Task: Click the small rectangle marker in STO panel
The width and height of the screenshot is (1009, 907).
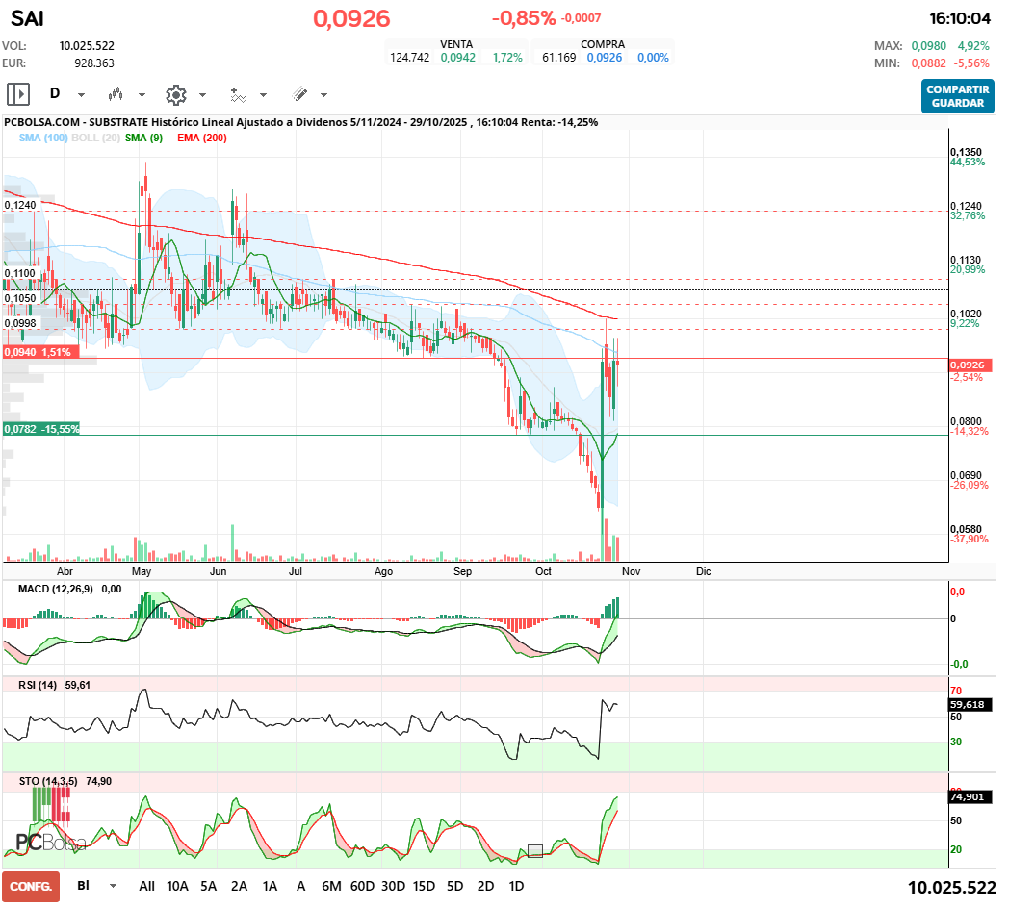Action: pyautogui.click(x=534, y=851)
